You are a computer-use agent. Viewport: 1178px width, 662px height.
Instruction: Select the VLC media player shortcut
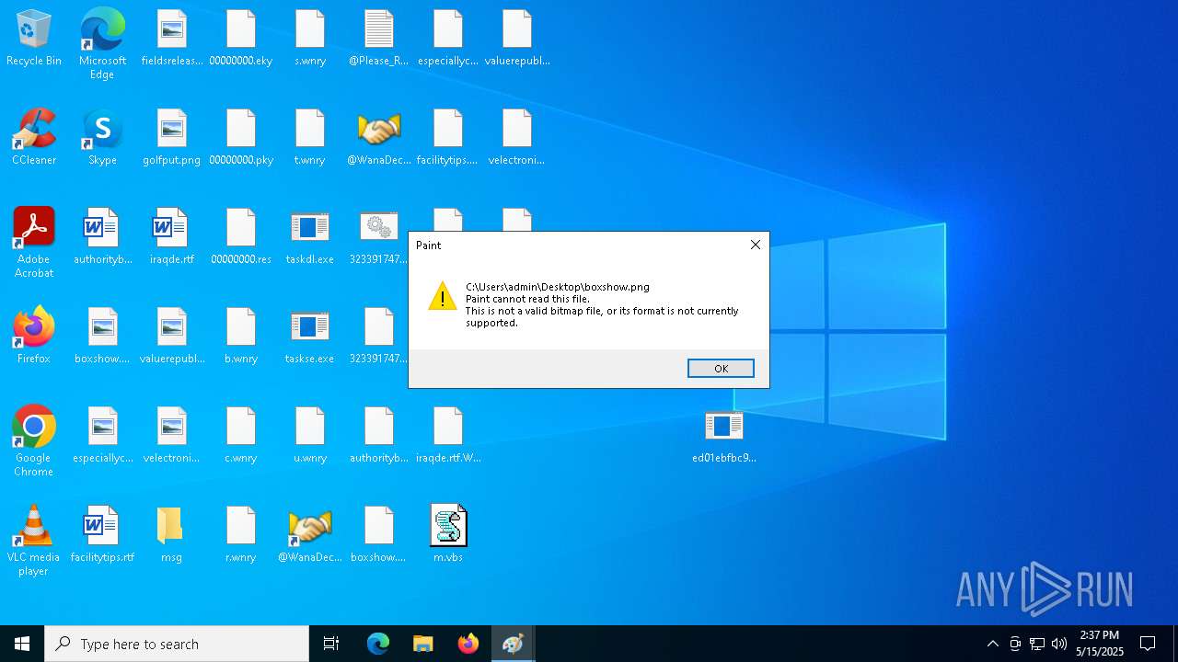(x=34, y=541)
